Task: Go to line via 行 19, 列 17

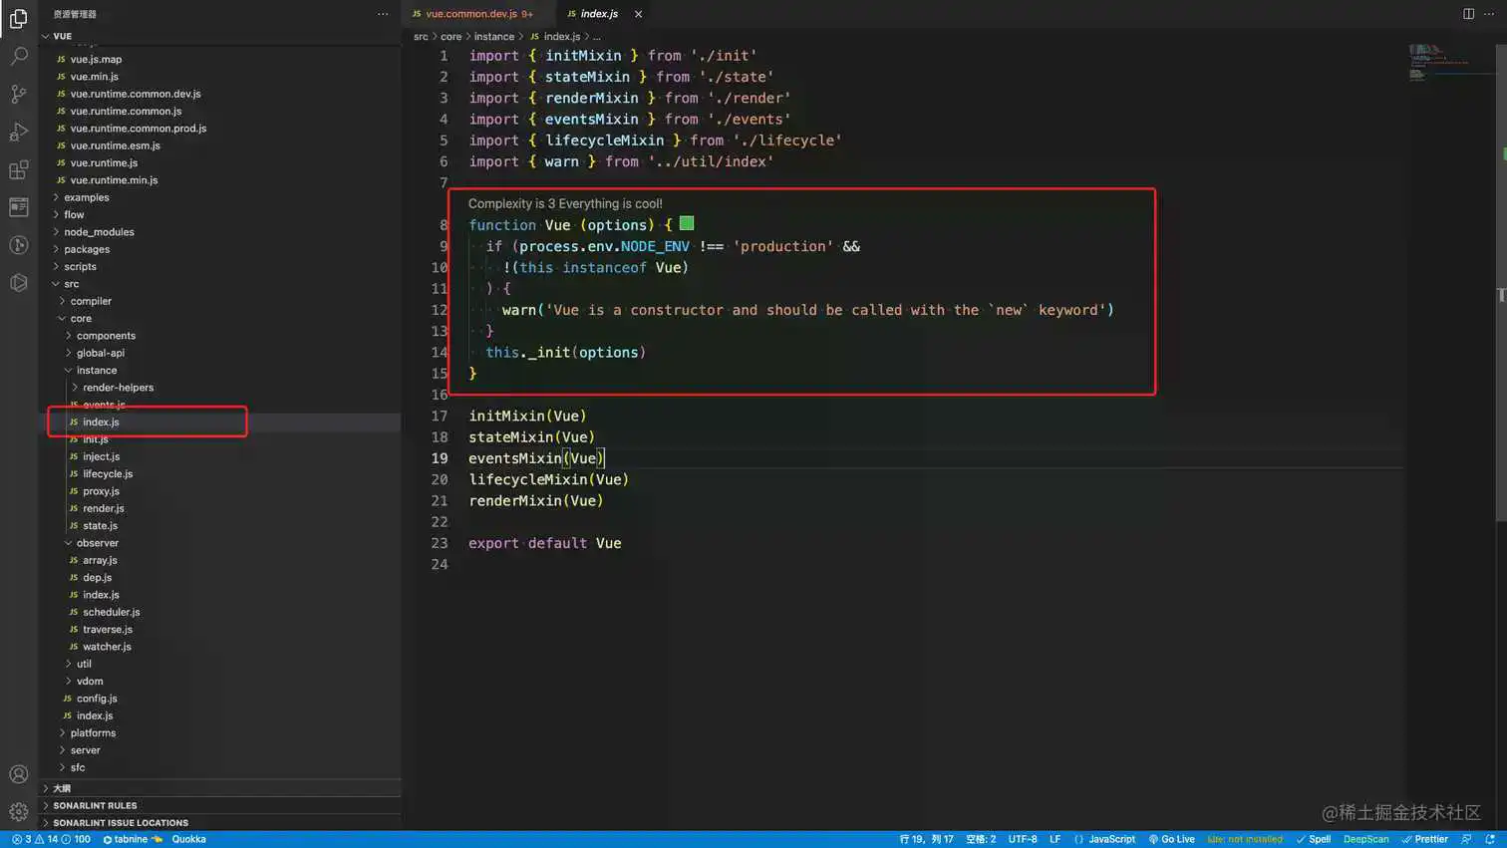Action: tap(926, 839)
